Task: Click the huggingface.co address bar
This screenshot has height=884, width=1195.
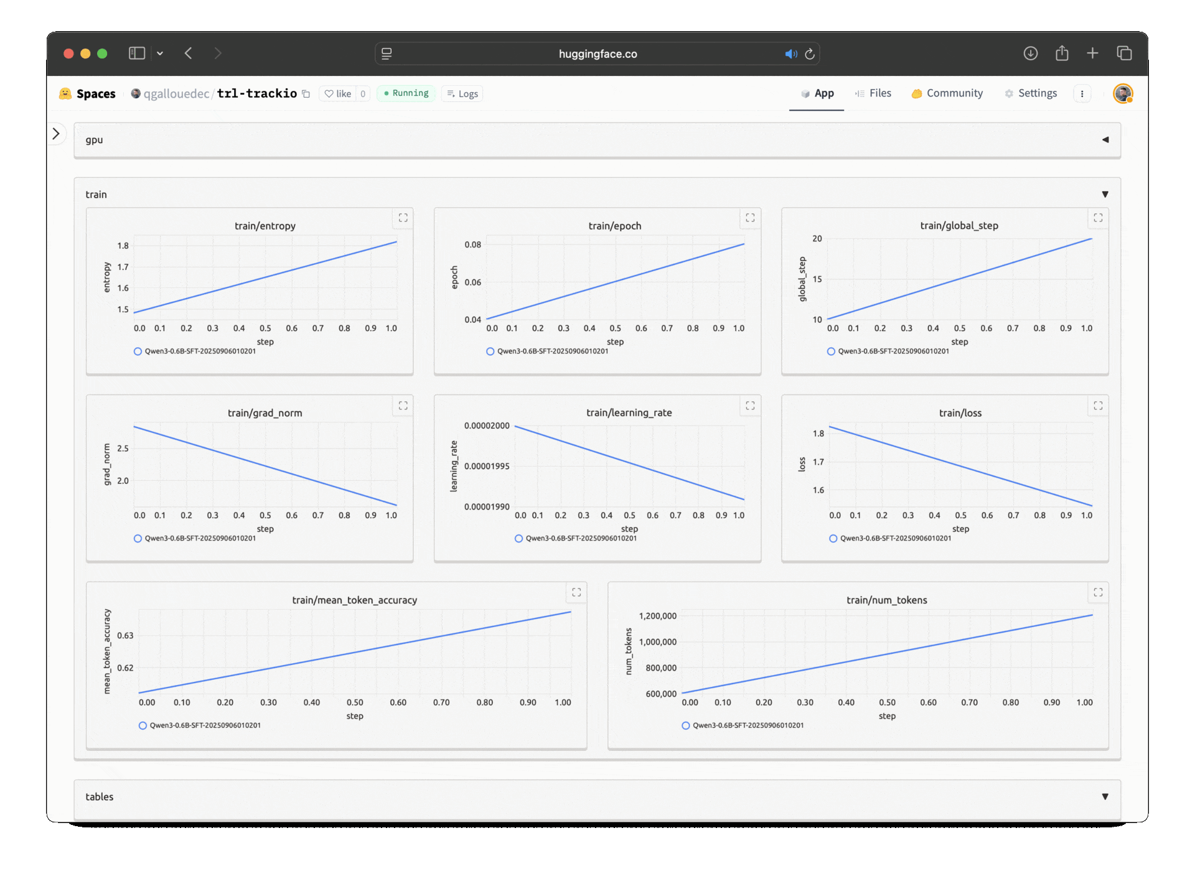Action: [597, 54]
